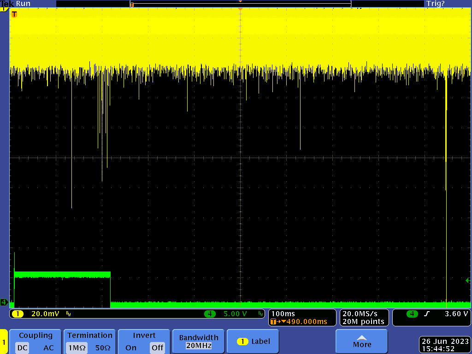The width and height of the screenshot is (472, 354).
Task: Turn Invert On
Action: 131,348
